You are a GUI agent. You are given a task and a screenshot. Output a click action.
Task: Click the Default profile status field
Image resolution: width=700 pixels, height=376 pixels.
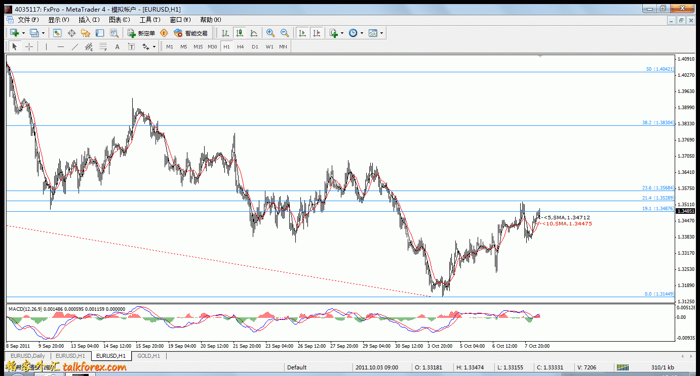319,367
